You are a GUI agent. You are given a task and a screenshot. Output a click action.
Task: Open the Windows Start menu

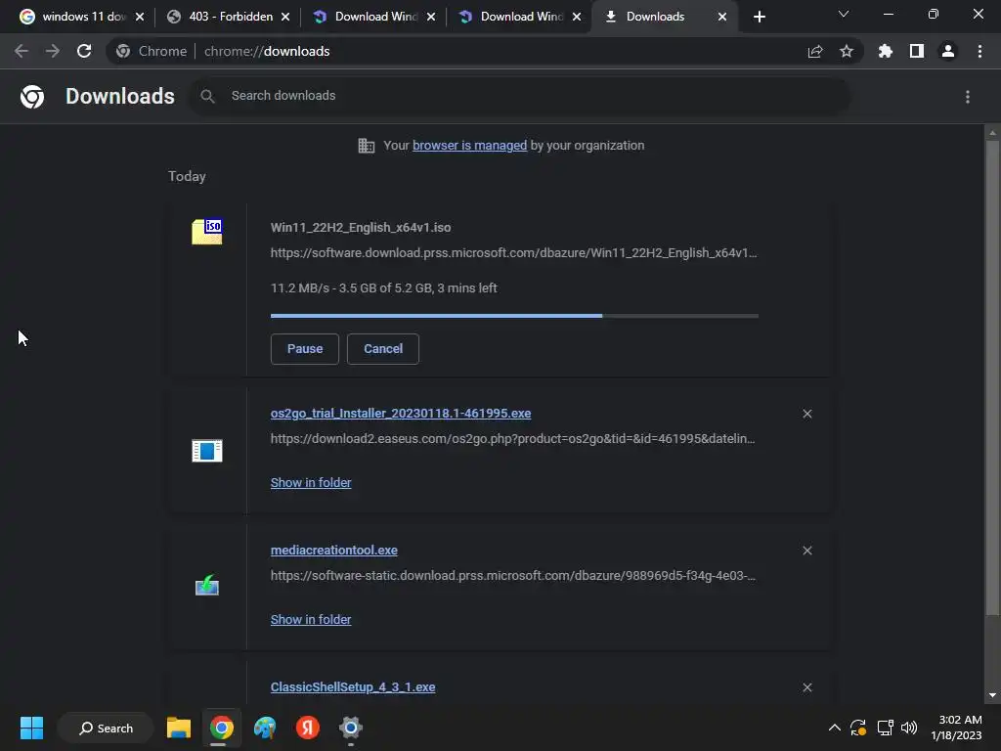click(31, 728)
